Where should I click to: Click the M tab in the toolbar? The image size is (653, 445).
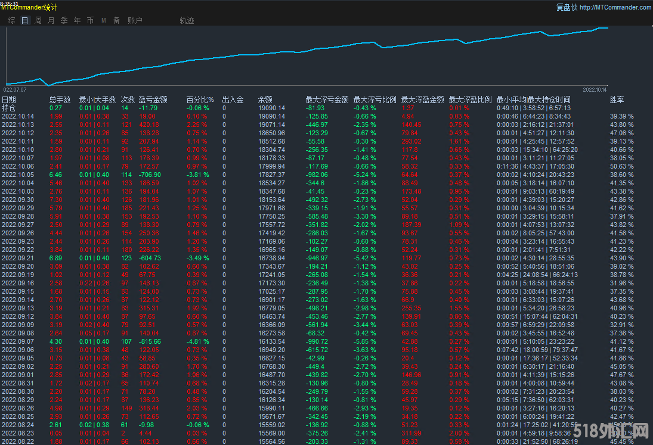tap(103, 20)
